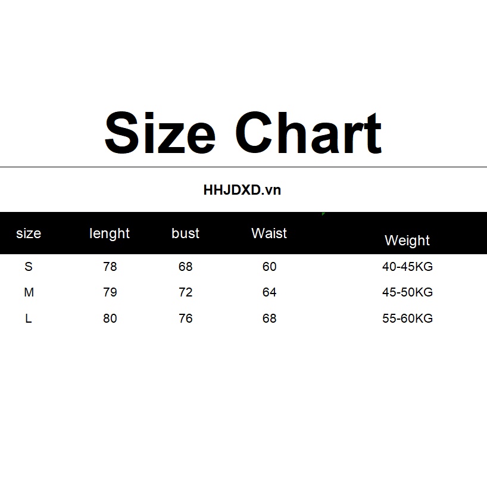
Task: Select the bust column header
Action: point(185,233)
